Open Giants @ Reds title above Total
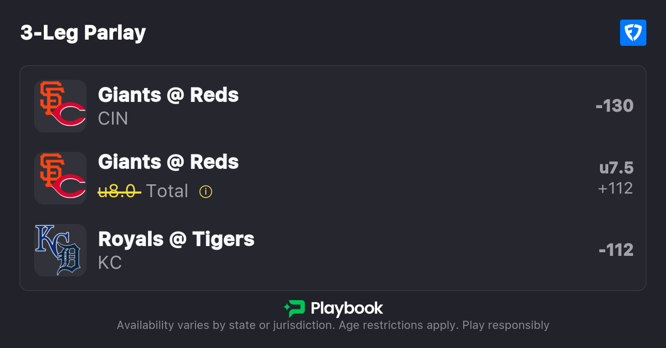666x348 pixels. click(x=168, y=162)
